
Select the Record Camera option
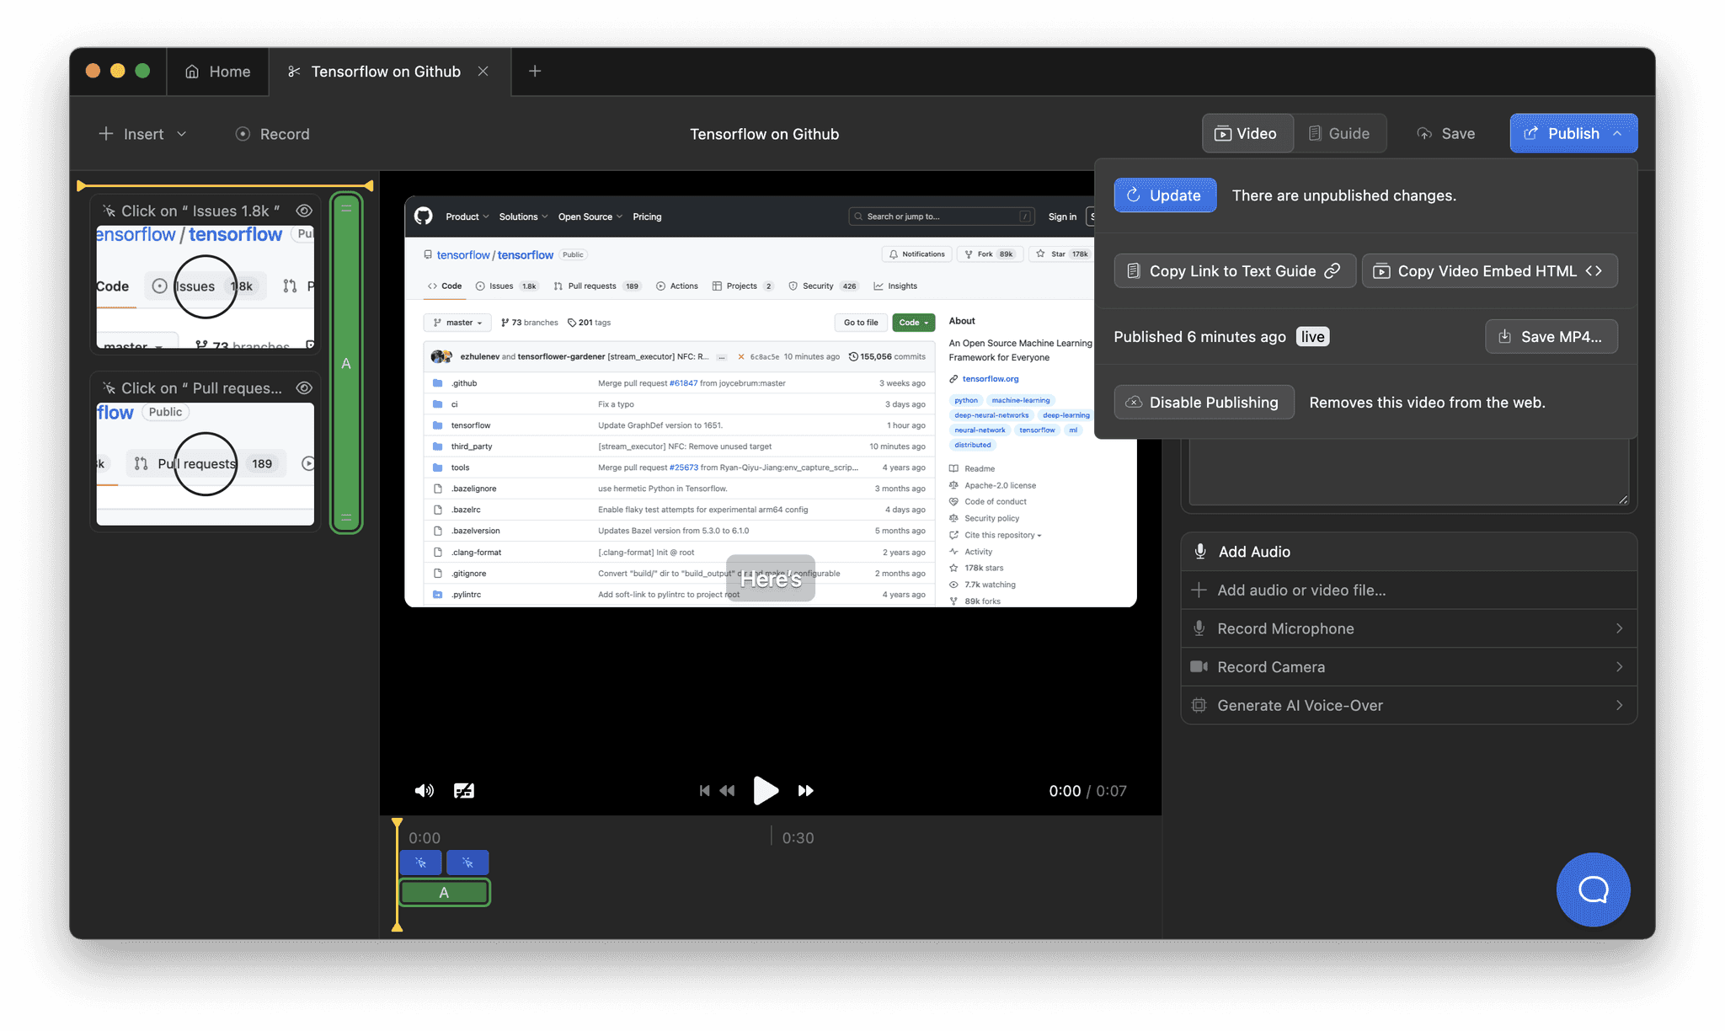coord(1407,666)
